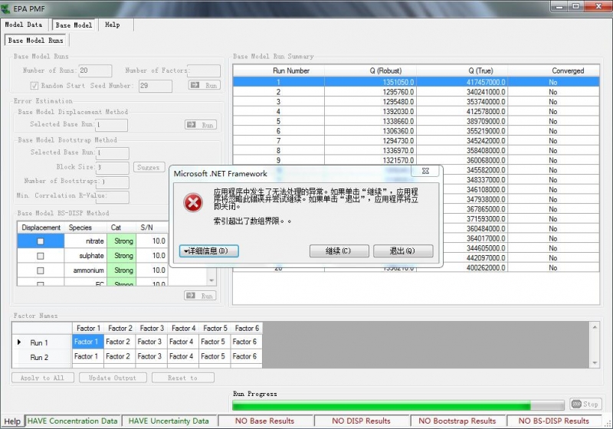Expand the 详细信息 details section
613x429 pixels.
click(x=210, y=251)
